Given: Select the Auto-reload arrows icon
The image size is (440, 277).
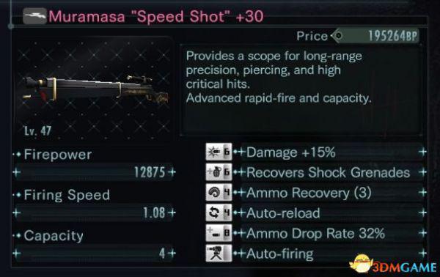Looking at the screenshot, I should (x=219, y=213).
